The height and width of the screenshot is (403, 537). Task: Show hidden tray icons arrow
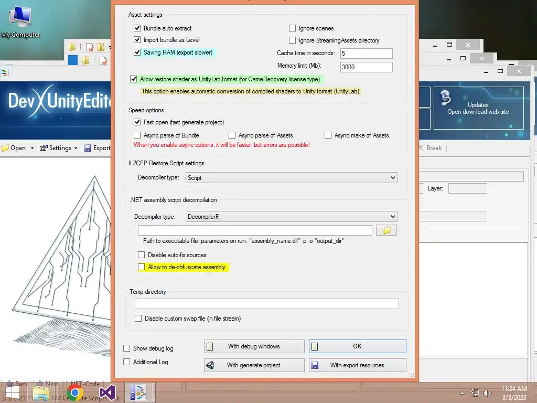[463, 393]
